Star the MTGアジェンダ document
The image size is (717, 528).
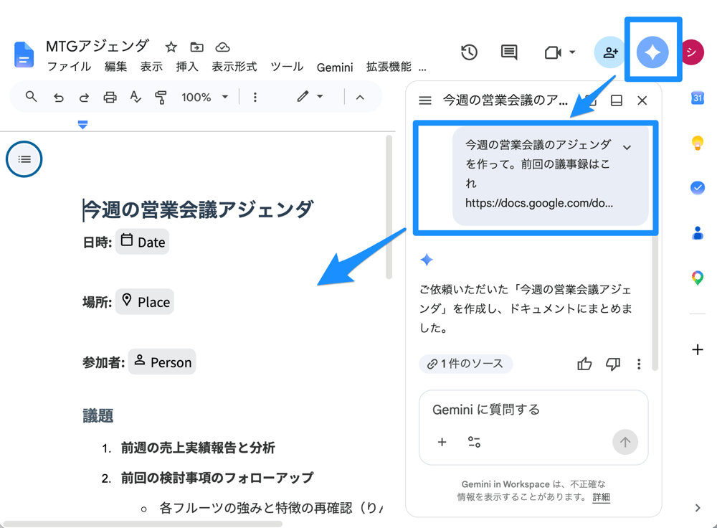coord(171,47)
